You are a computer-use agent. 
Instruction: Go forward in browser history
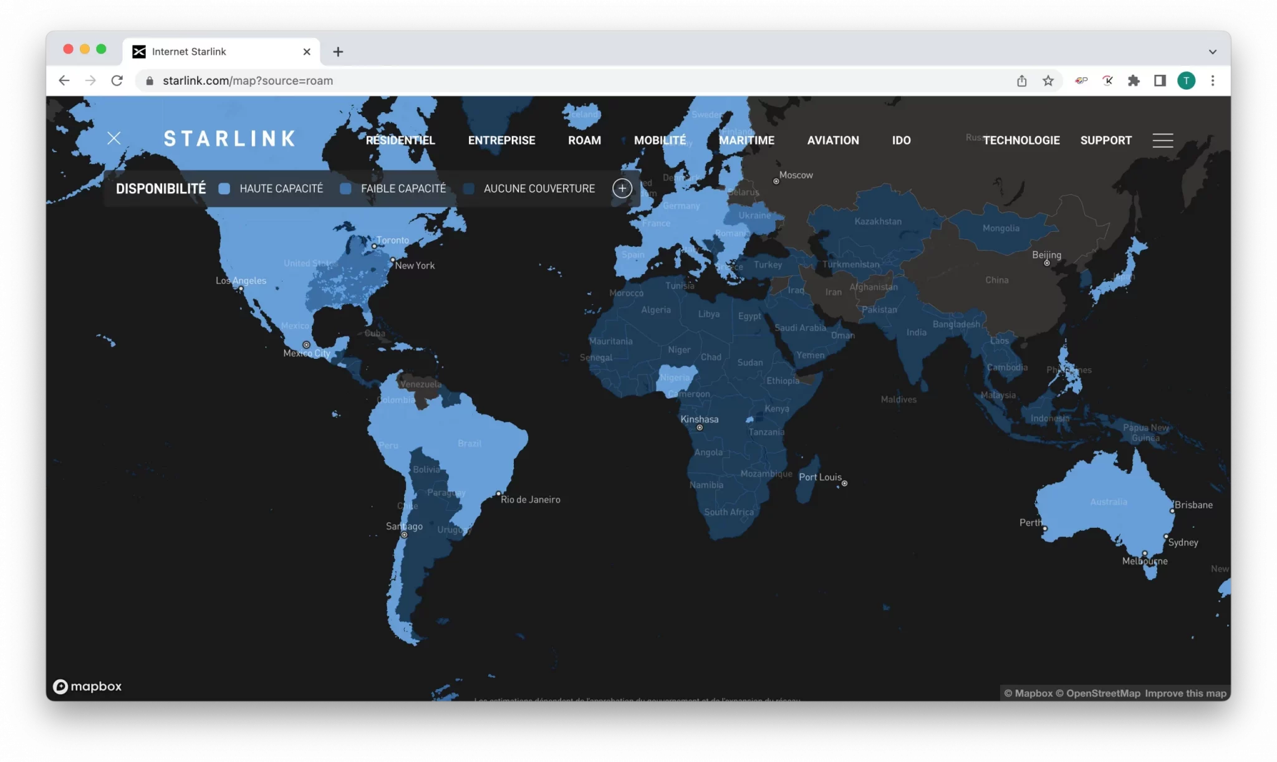90,80
